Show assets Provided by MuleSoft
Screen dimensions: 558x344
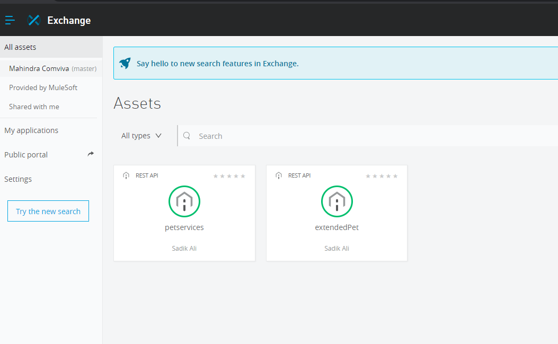43,87
